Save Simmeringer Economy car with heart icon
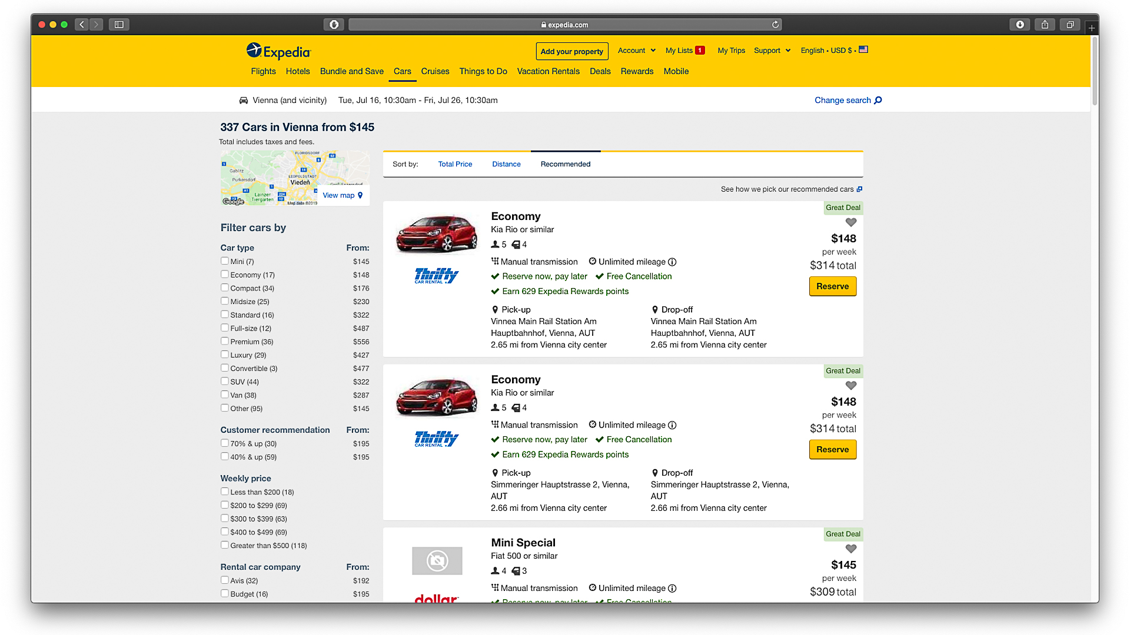The image size is (1130, 635). coord(851,386)
